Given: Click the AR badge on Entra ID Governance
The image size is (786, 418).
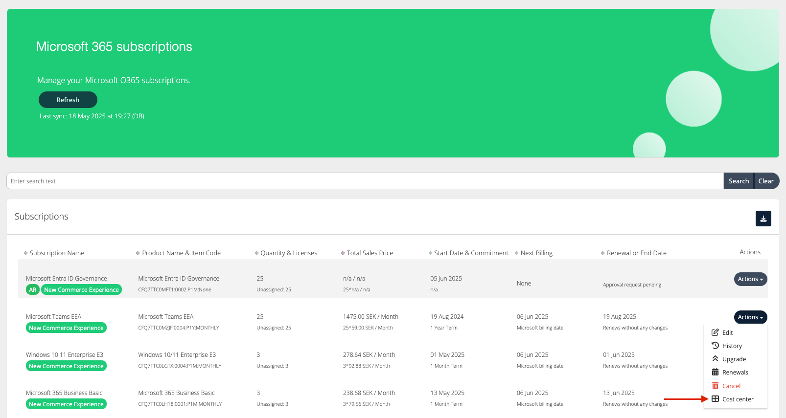Looking at the screenshot, I should point(33,290).
